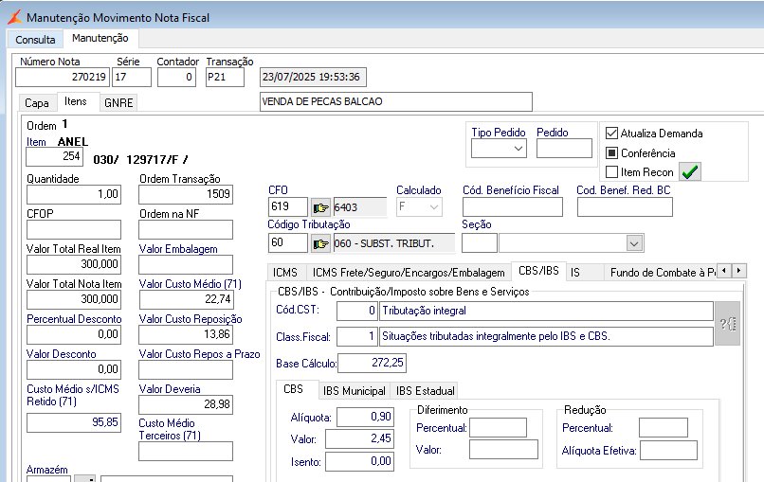Enable the Item Recon checkbox

click(x=612, y=172)
